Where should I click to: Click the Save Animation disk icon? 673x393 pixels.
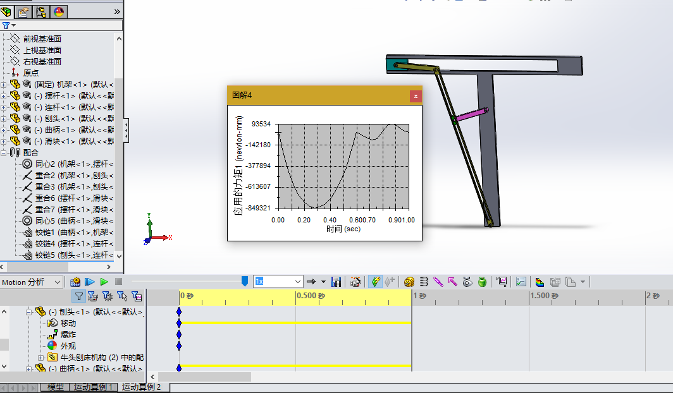tap(336, 282)
